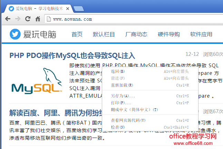
Task: Open the 软件应用 navigation link
Action: (201, 34)
